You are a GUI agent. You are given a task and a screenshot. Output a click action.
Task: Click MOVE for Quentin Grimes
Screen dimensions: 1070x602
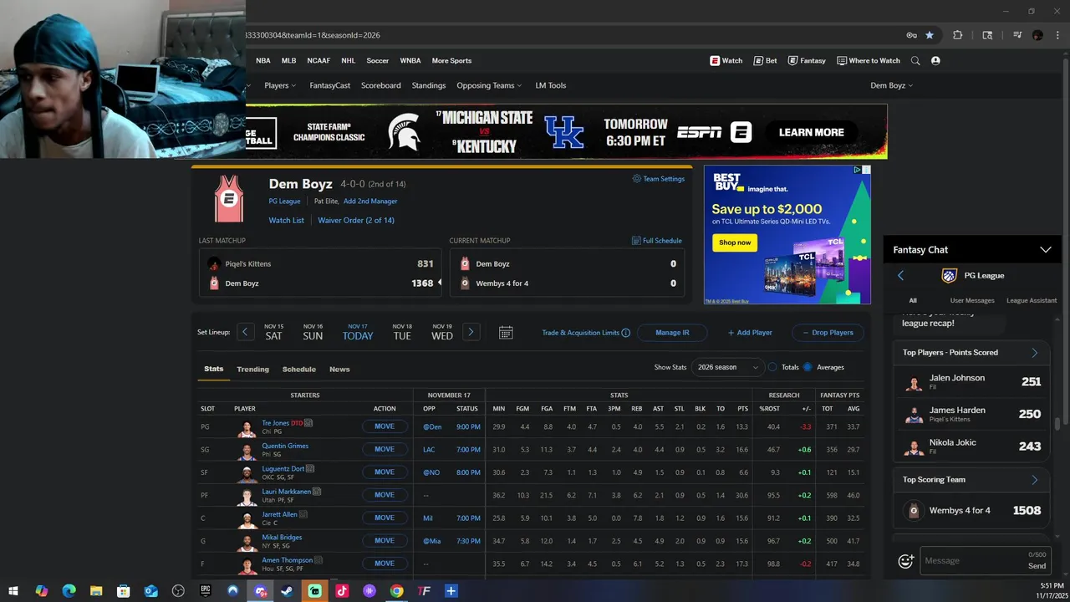(x=385, y=449)
